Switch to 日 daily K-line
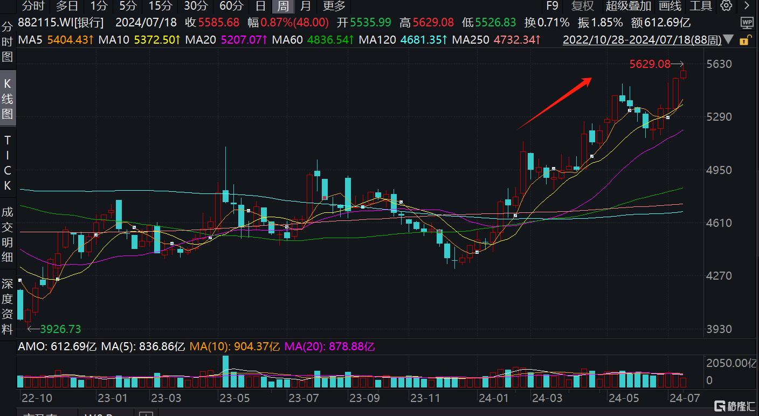 [260, 6]
